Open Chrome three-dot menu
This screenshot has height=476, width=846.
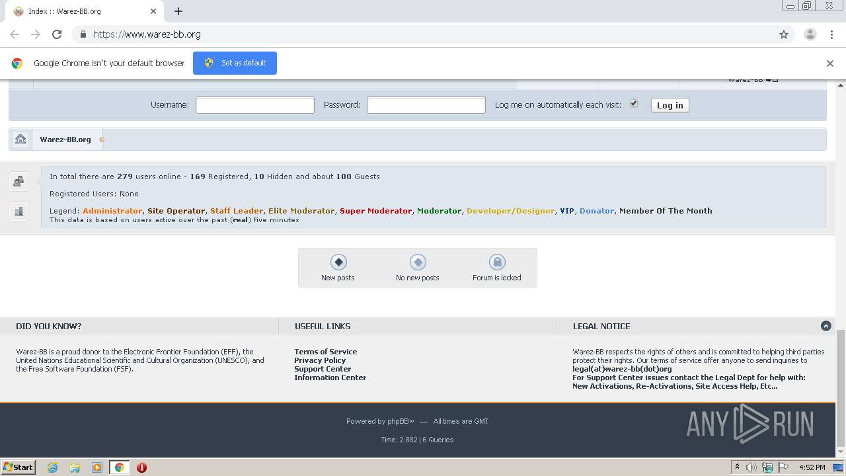(x=831, y=34)
